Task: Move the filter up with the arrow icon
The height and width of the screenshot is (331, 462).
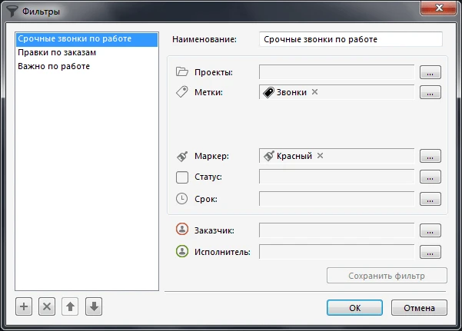Action: pyautogui.click(x=70, y=306)
